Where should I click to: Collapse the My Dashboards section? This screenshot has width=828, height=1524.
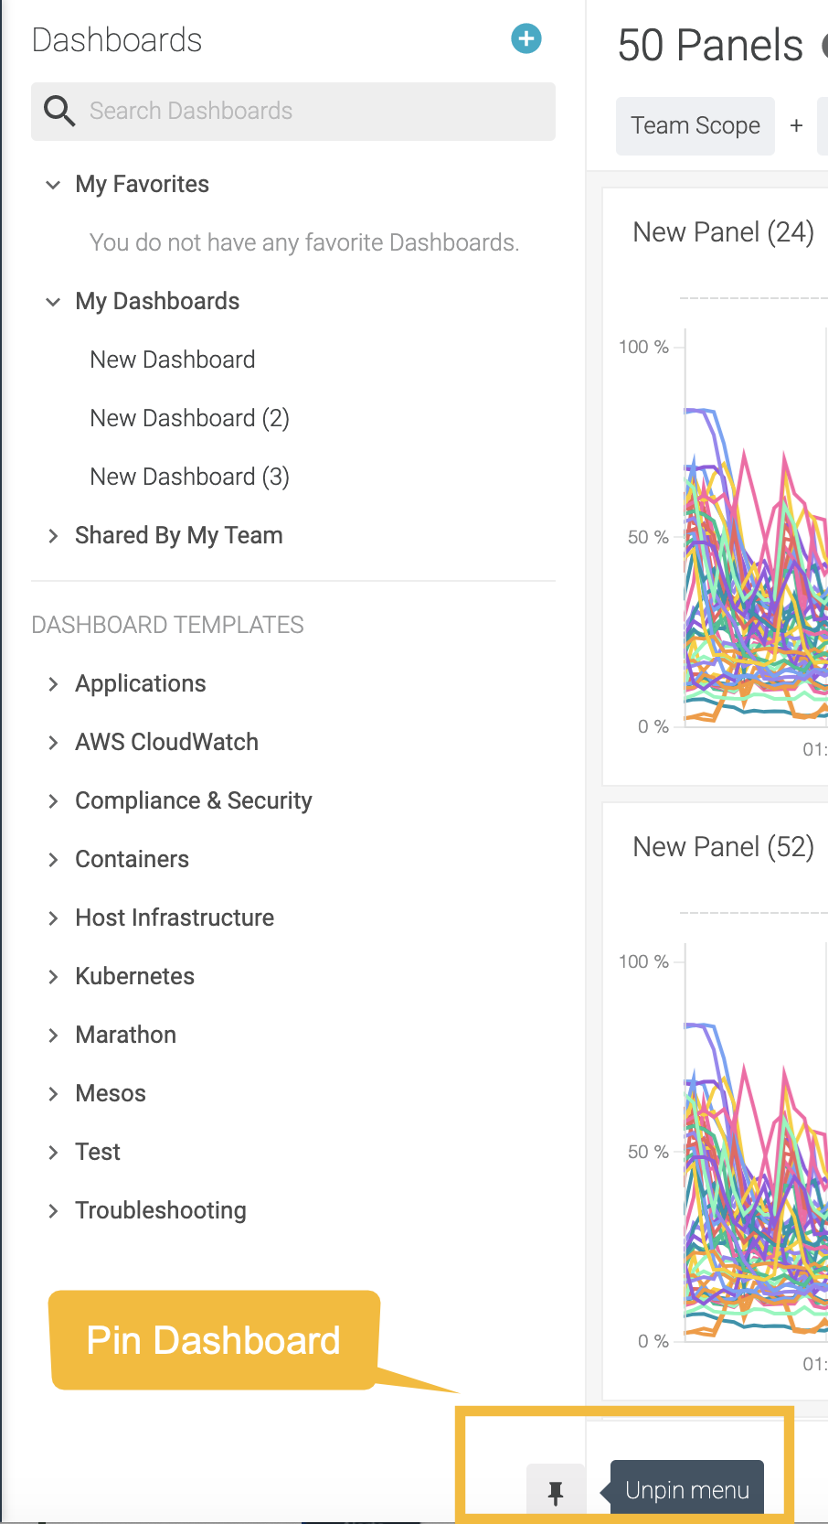coord(53,302)
